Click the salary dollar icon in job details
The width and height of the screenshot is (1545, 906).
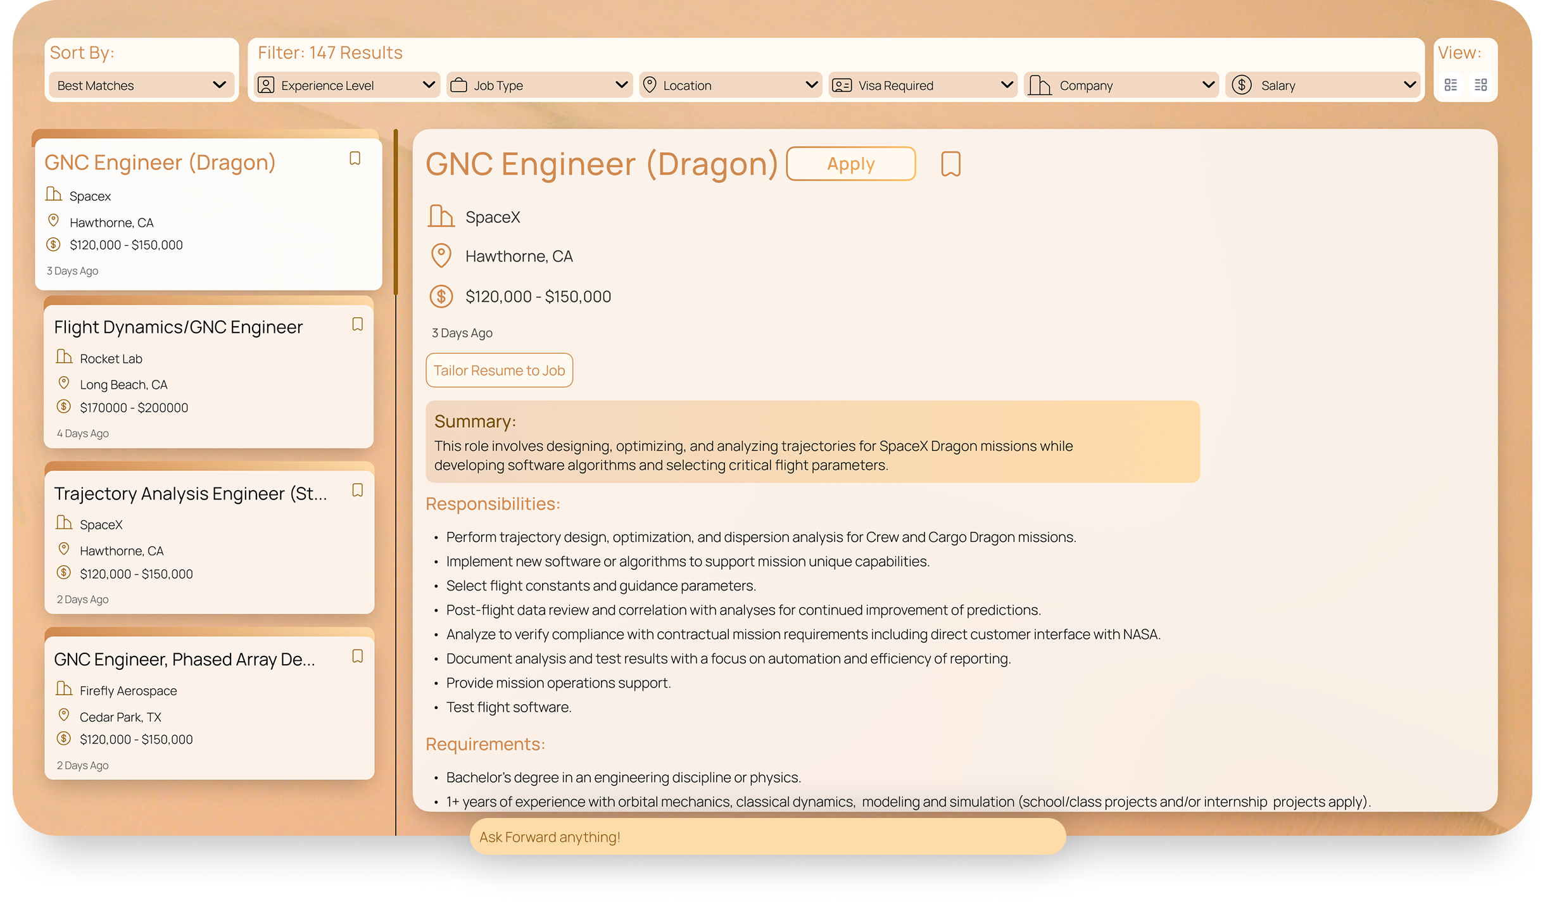point(441,296)
